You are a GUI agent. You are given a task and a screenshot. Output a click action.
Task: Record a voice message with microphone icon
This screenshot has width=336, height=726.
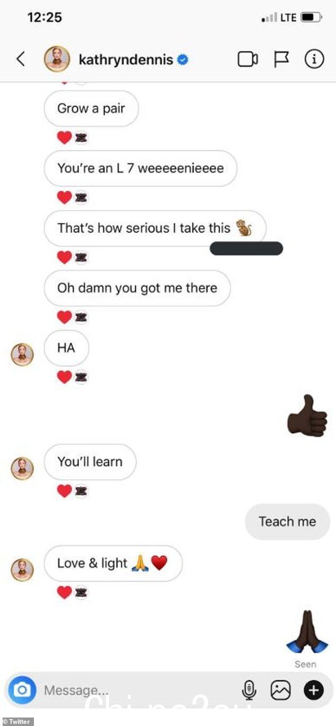pos(249,690)
